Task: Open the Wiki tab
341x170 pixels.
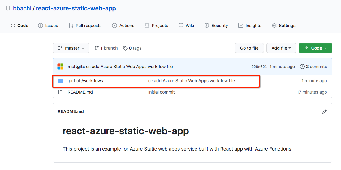Action: click(186, 26)
